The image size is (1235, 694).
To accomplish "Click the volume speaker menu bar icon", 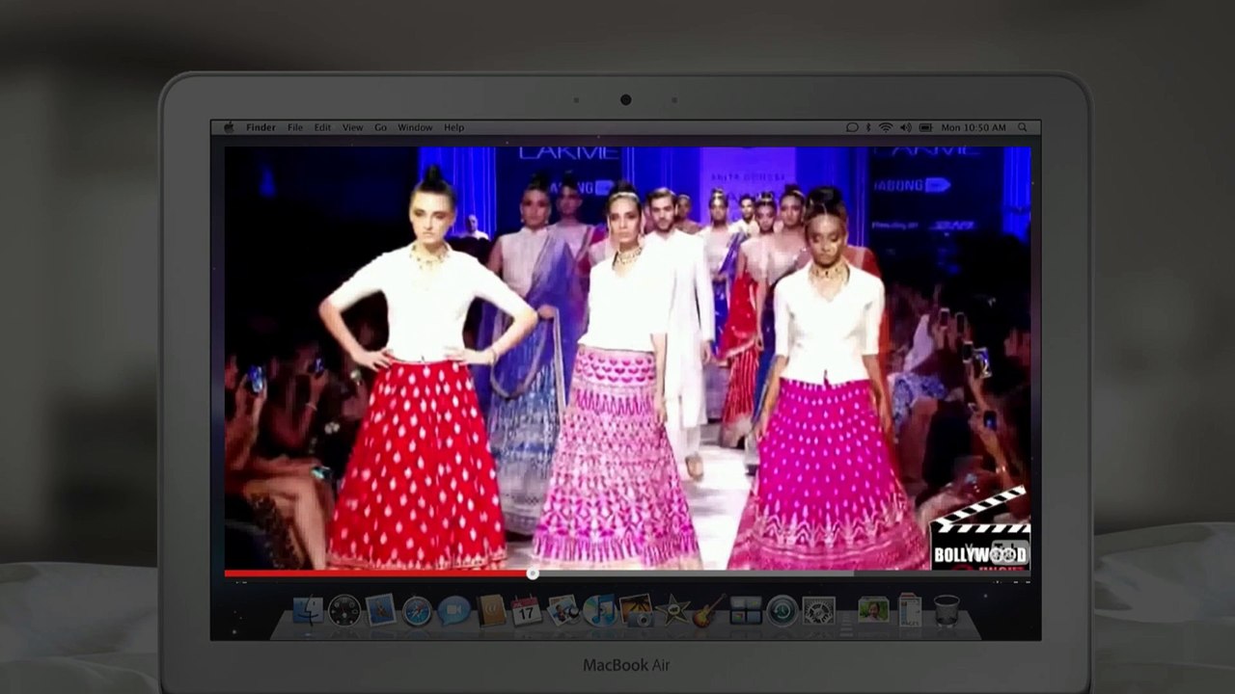I will coord(906,127).
